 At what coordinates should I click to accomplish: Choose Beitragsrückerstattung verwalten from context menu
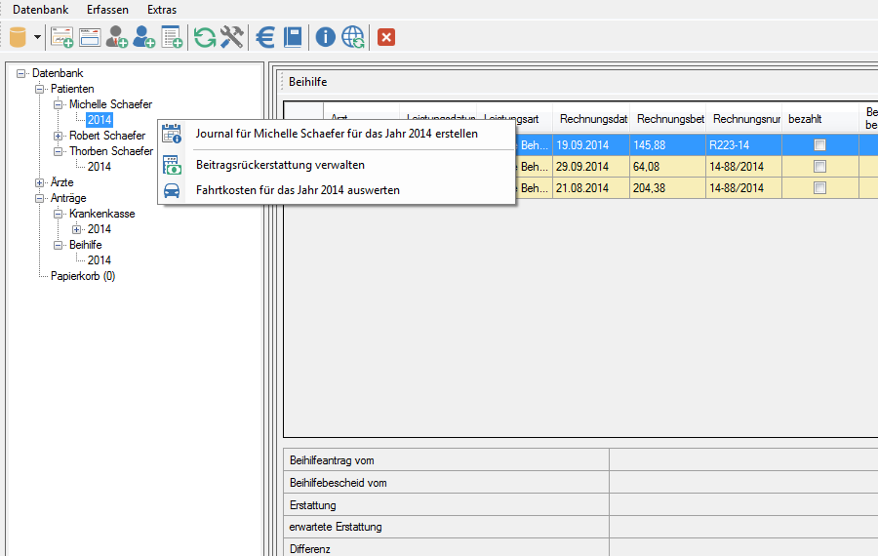(x=280, y=165)
